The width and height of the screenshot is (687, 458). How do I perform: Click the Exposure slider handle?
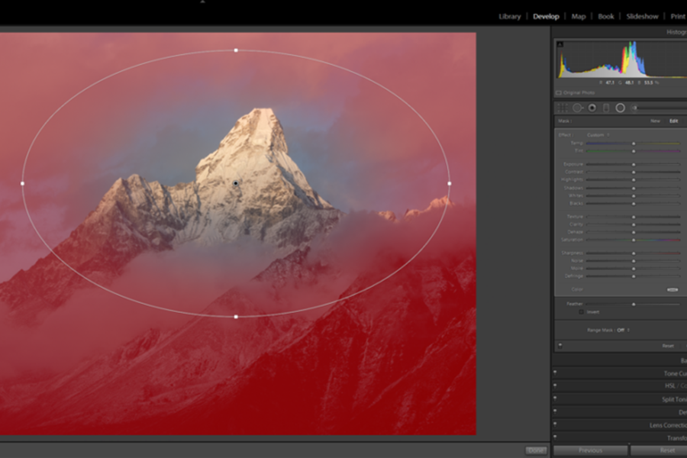click(x=633, y=164)
